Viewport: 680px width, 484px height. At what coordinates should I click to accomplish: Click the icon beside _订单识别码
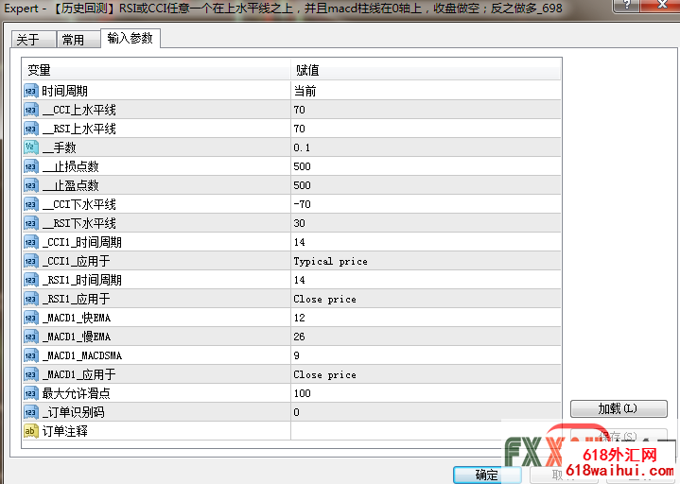tap(31, 412)
